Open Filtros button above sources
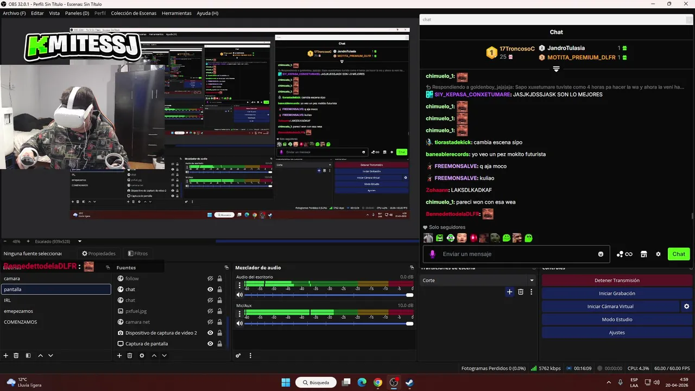 point(138,254)
